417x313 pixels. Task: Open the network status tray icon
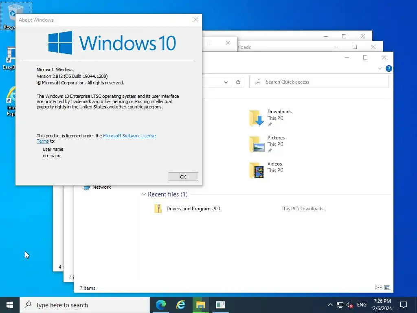340,305
